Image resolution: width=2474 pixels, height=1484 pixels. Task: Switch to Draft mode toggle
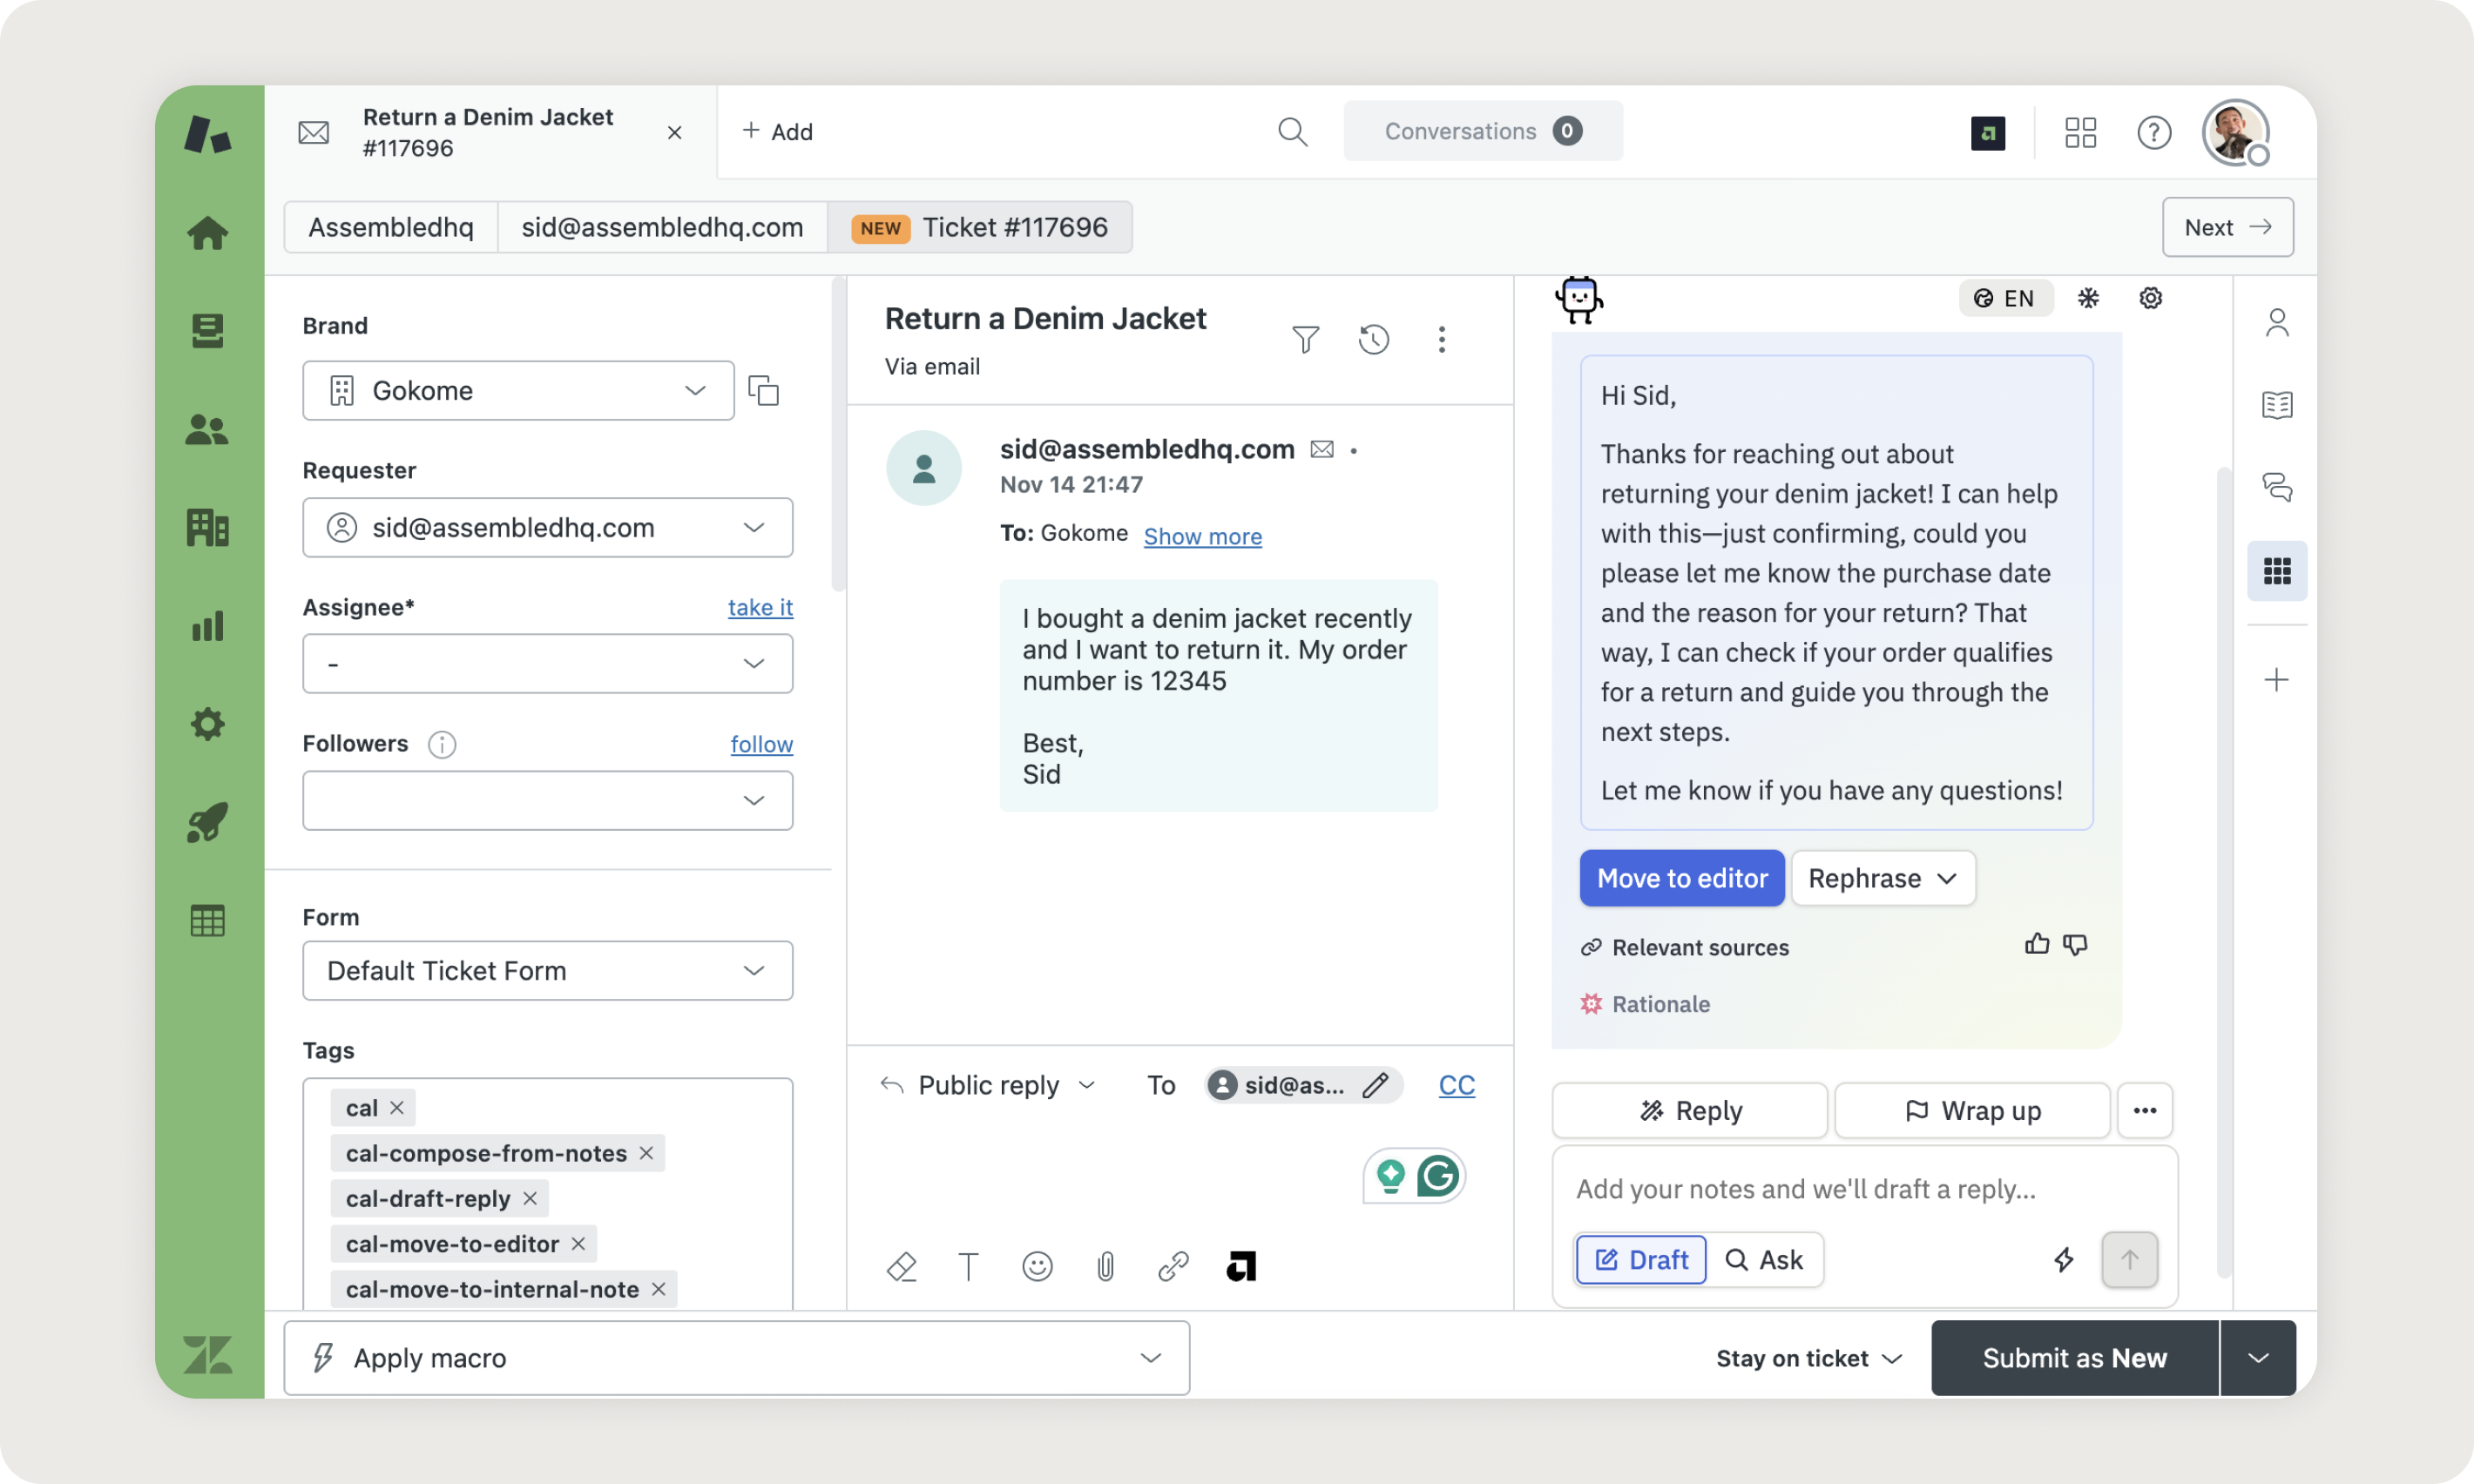[x=1641, y=1260]
